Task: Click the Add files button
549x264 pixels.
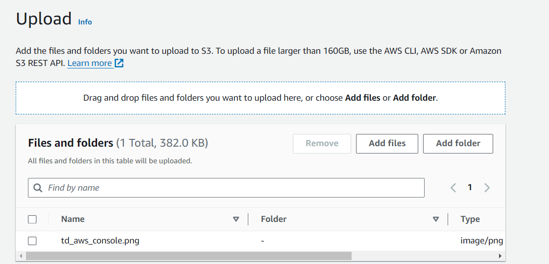Action: [x=387, y=143]
